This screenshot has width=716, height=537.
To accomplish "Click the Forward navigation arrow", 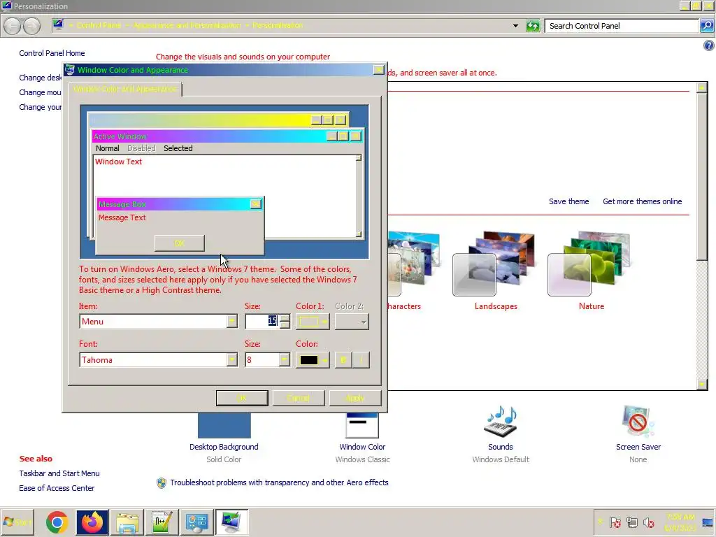I will [x=31, y=26].
